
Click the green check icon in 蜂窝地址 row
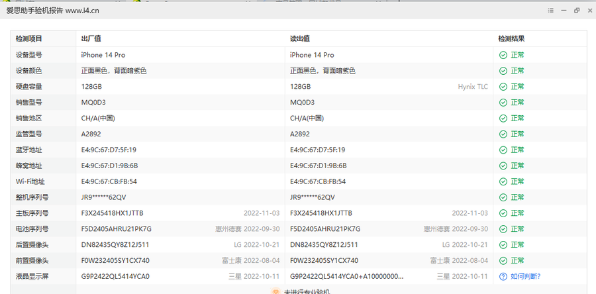pyautogui.click(x=503, y=166)
